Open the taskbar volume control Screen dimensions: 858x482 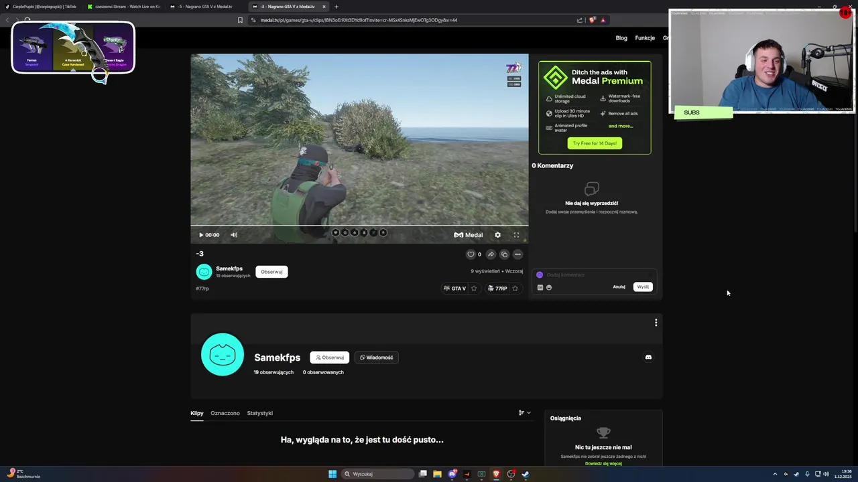click(826, 474)
